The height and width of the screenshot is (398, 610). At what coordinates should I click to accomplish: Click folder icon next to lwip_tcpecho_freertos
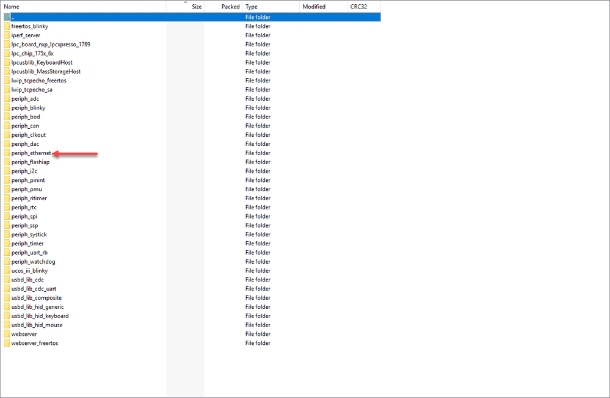click(x=7, y=81)
